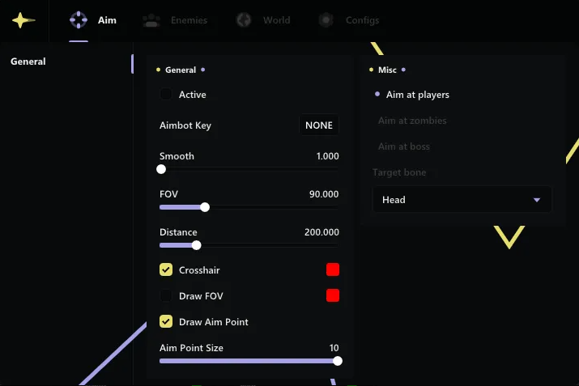Open the Draw FOV red color swatch
579x386 pixels.
[333, 296]
